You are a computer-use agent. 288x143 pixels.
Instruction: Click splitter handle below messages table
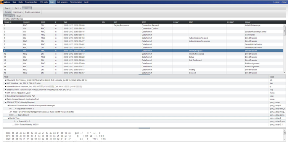coord(144,75)
